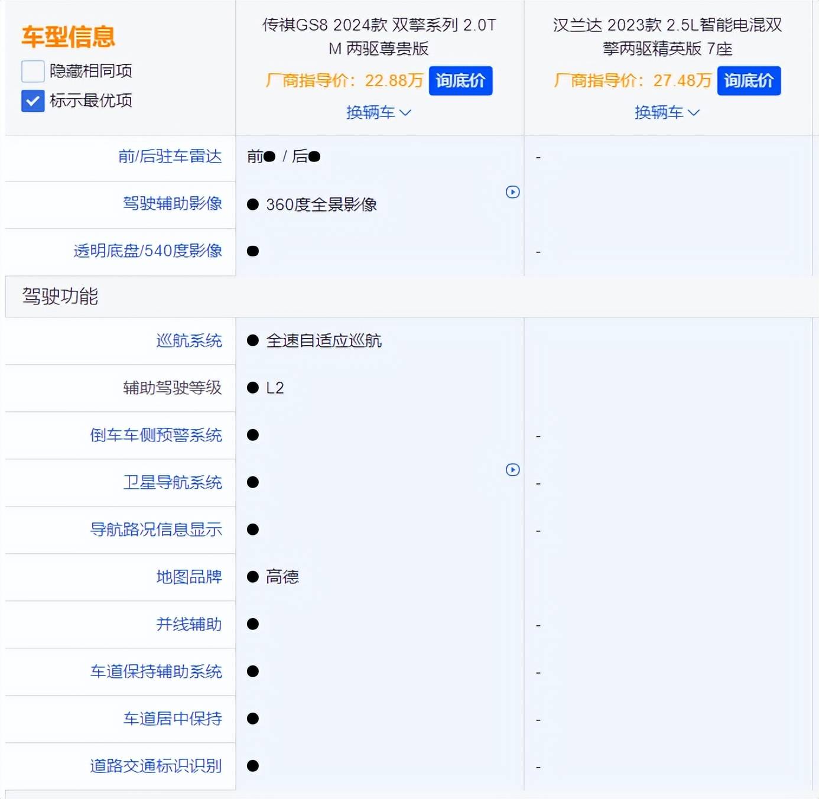The height and width of the screenshot is (799, 819).
Task: Click the 22.88万 guide price text
Action: [x=394, y=80]
